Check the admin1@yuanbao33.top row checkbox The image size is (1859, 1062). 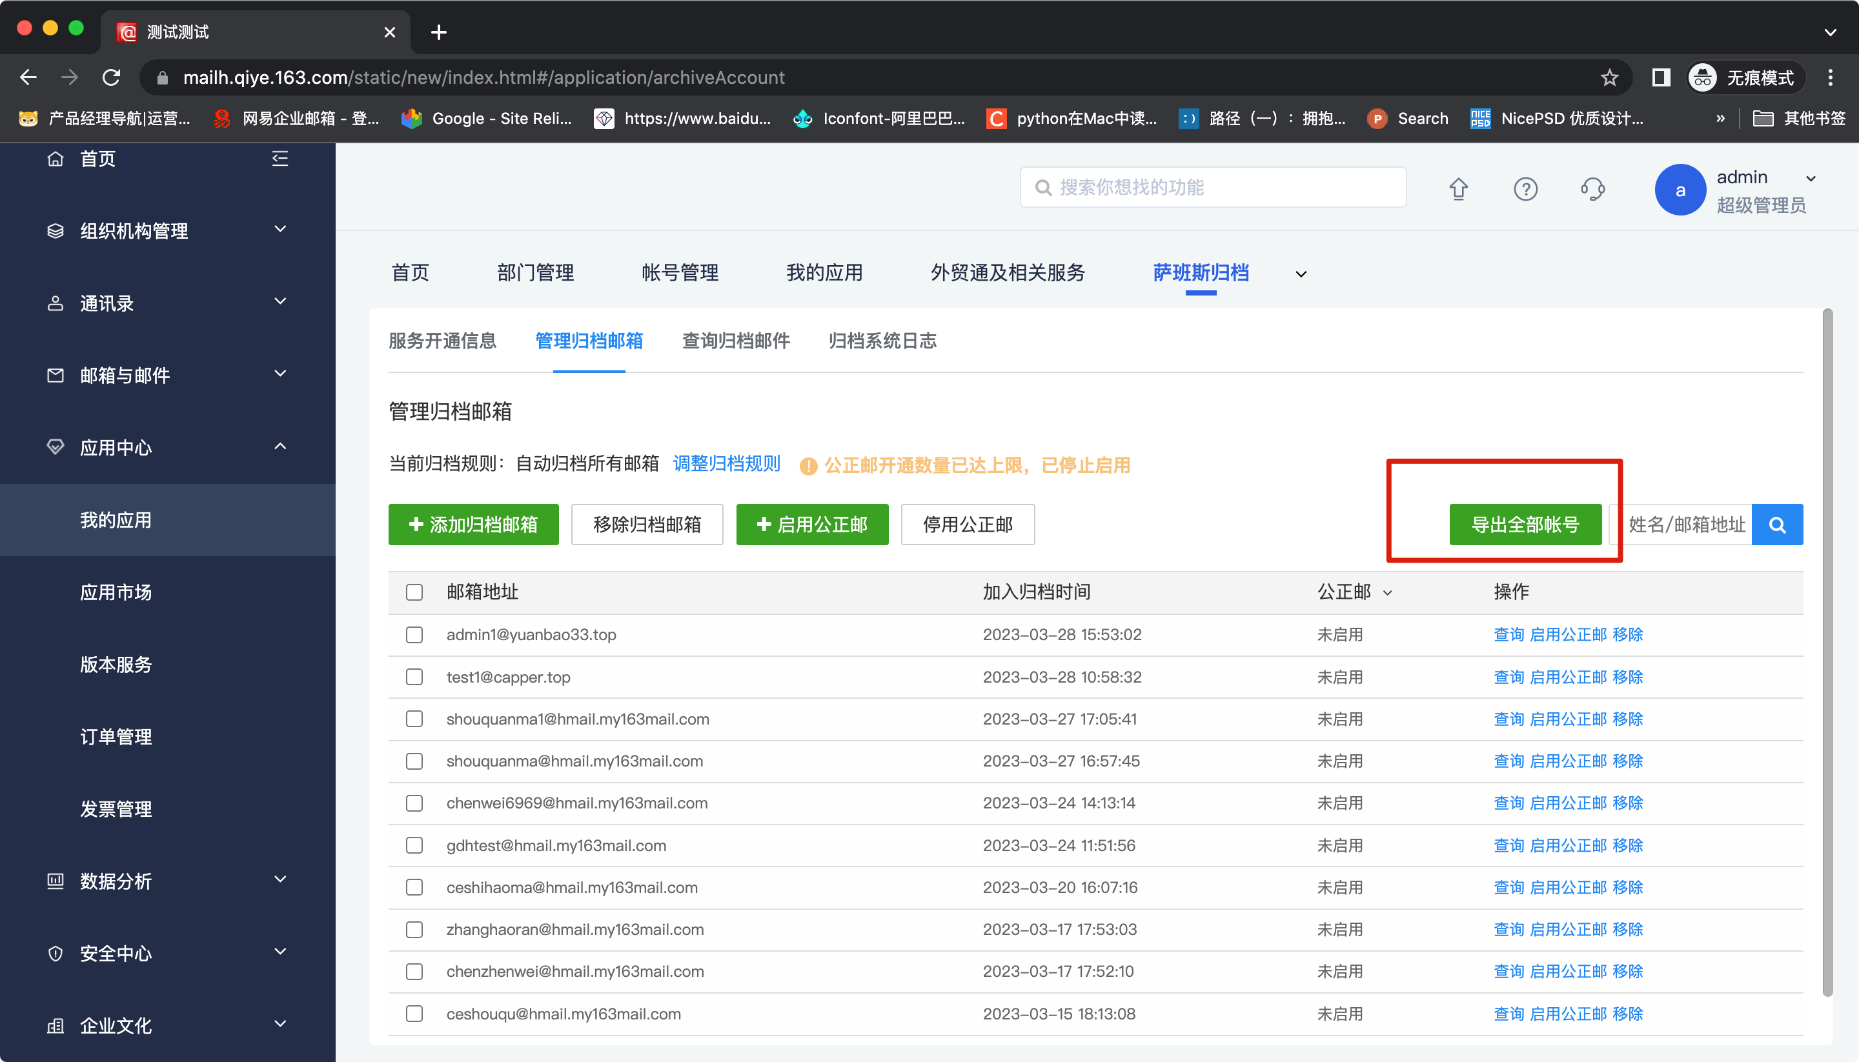click(x=414, y=634)
